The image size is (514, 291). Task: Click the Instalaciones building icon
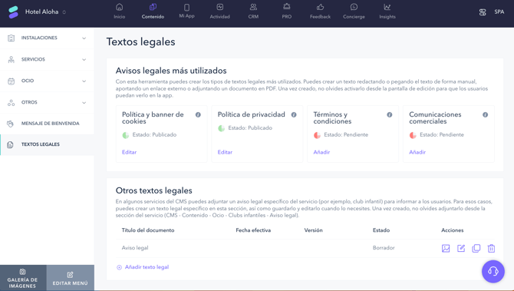(x=12, y=38)
